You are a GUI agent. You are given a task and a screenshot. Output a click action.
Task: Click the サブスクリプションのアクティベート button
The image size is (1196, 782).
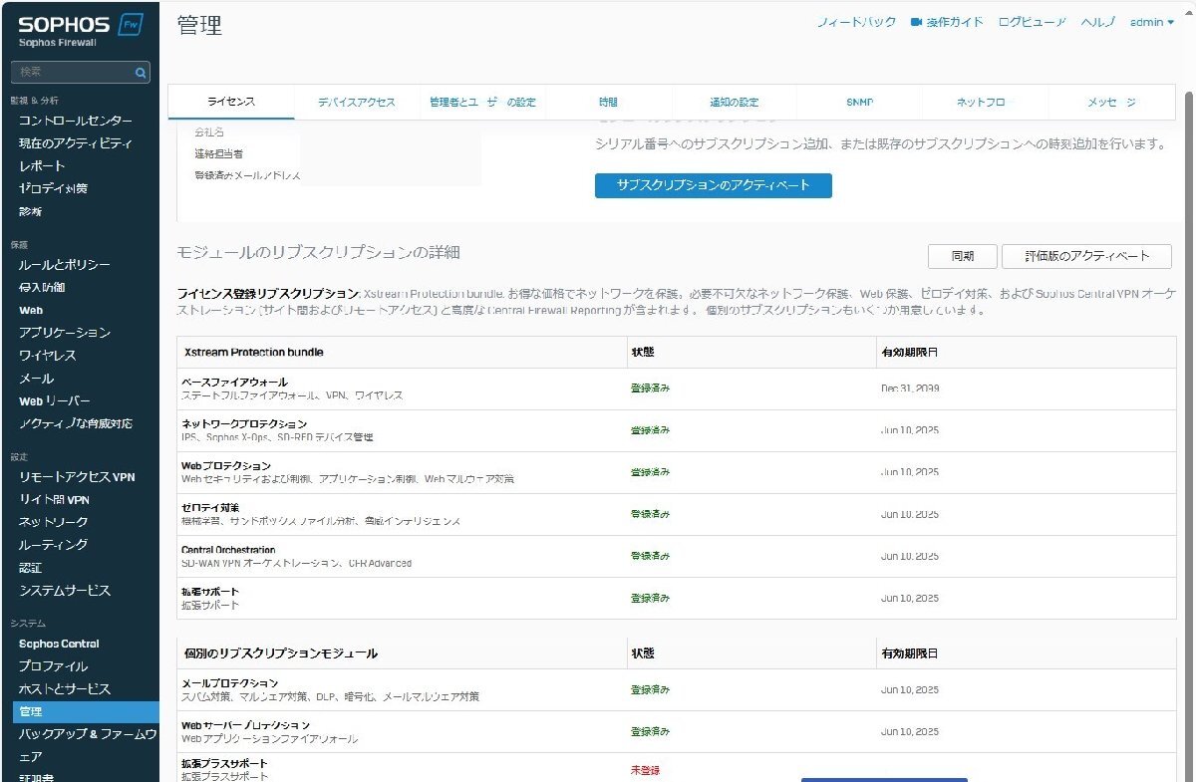click(x=714, y=185)
